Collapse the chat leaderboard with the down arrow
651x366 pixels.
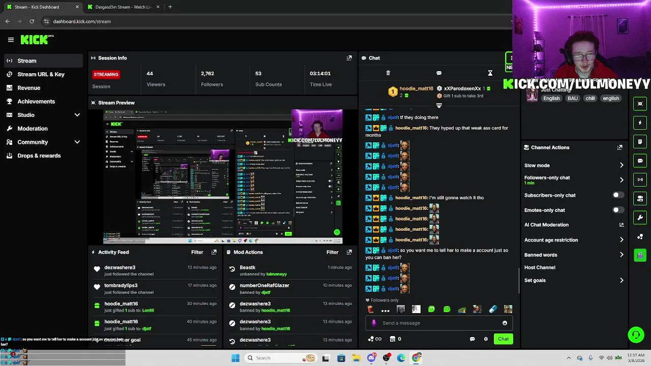(x=439, y=106)
